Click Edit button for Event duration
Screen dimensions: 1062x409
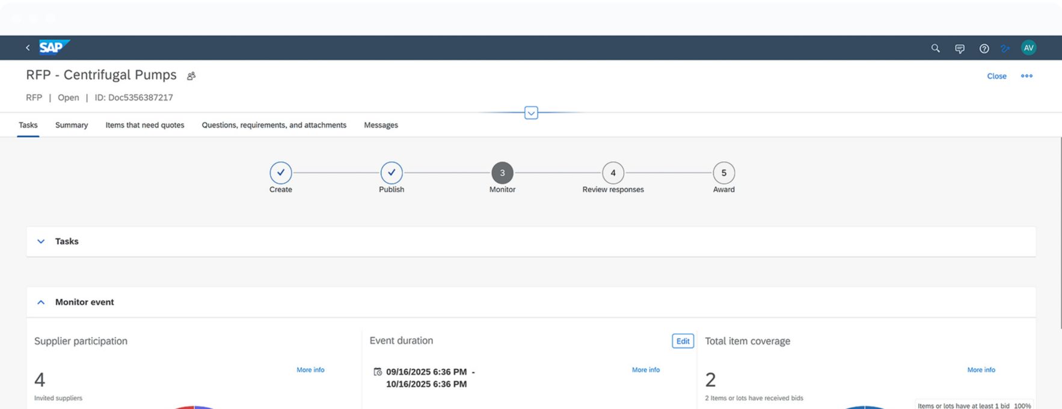pyautogui.click(x=683, y=341)
